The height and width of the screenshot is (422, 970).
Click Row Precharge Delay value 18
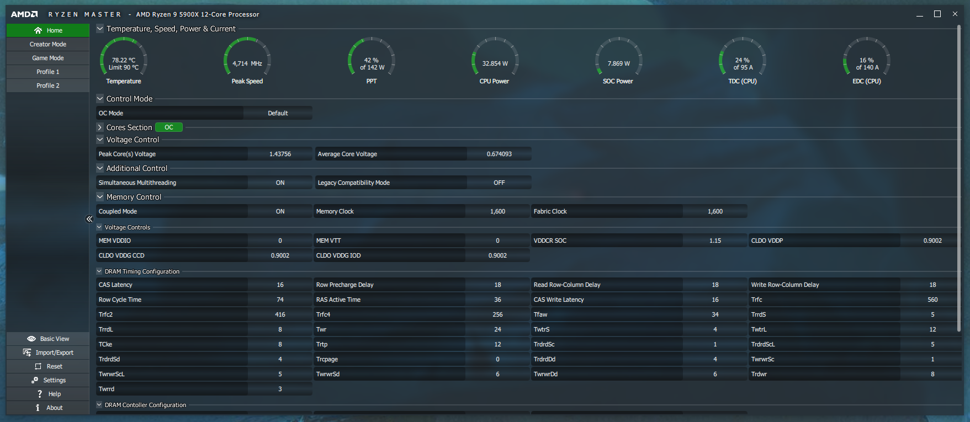pos(497,285)
